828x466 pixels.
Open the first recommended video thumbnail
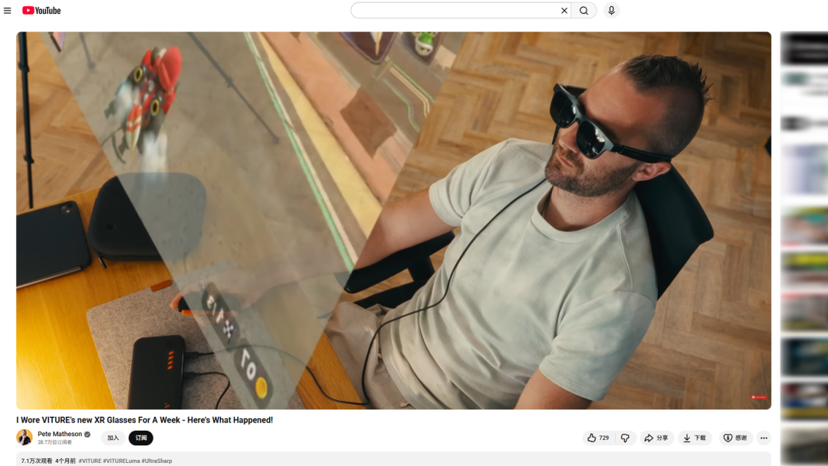click(x=804, y=49)
